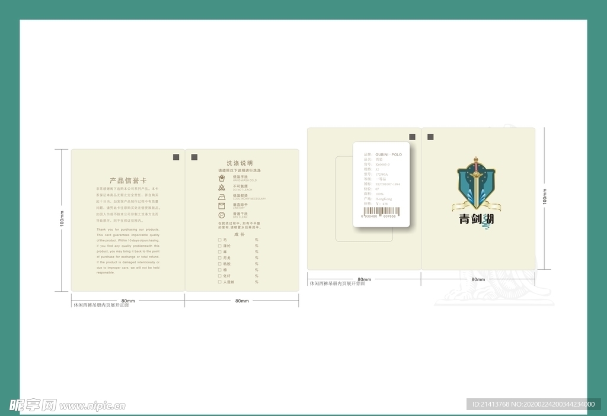Click the 请遵照以下说明进行洗涤 subtitle
This screenshot has height=416, width=607.
pos(239,170)
